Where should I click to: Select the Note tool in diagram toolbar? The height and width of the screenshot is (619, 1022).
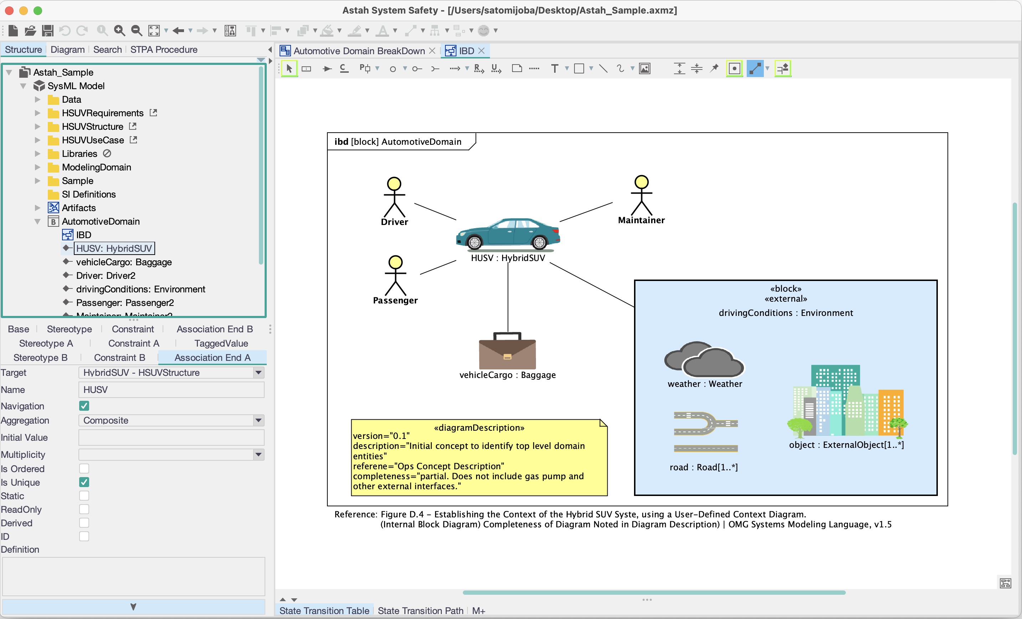(517, 68)
